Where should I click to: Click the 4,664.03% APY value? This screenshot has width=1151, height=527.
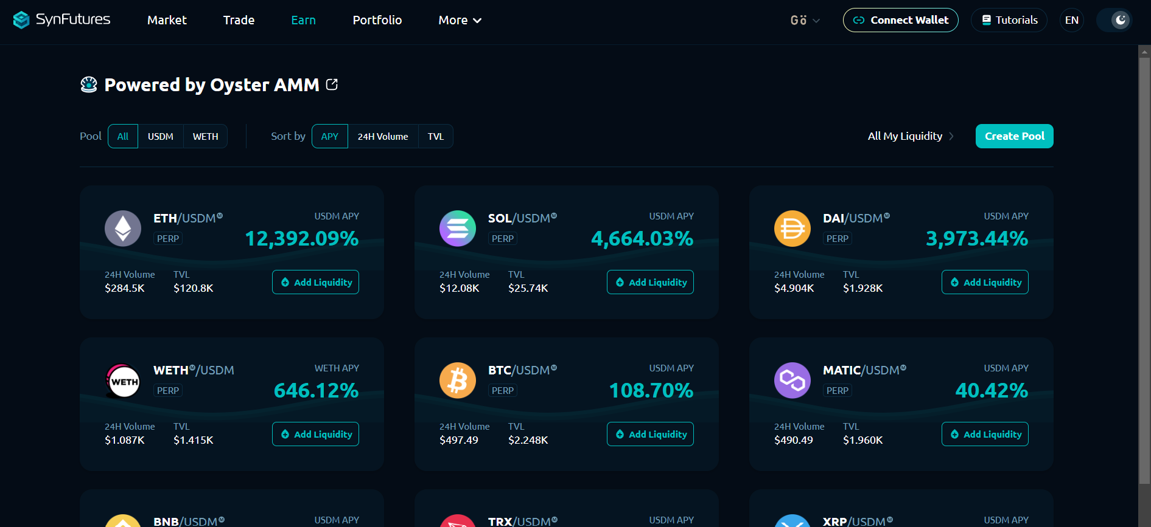(x=642, y=238)
